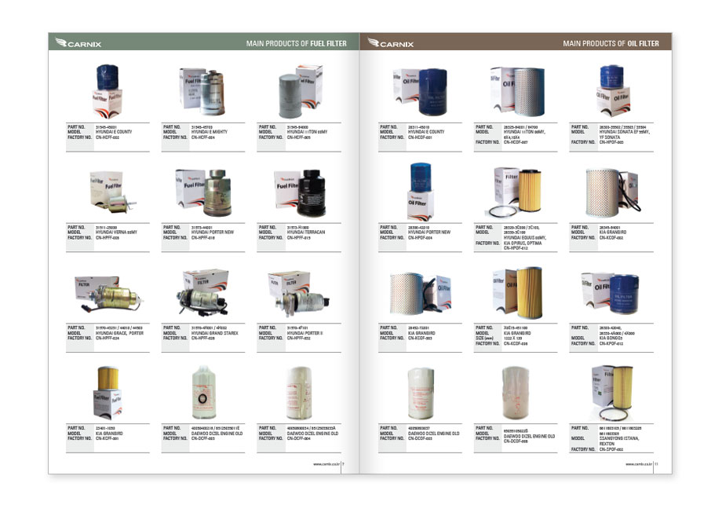This screenshot has width=722, height=509.
Task: Open the Ssangyong Istana, Rexton oil filter photo
Action: click(x=612, y=393)
